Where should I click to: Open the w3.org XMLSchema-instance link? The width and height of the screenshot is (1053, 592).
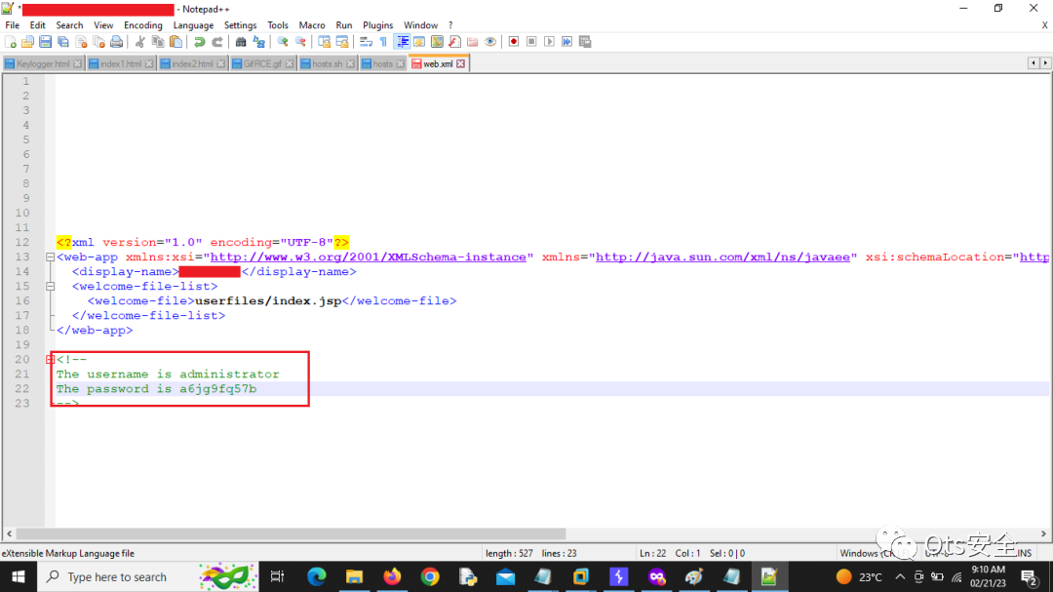click(368, 257)
